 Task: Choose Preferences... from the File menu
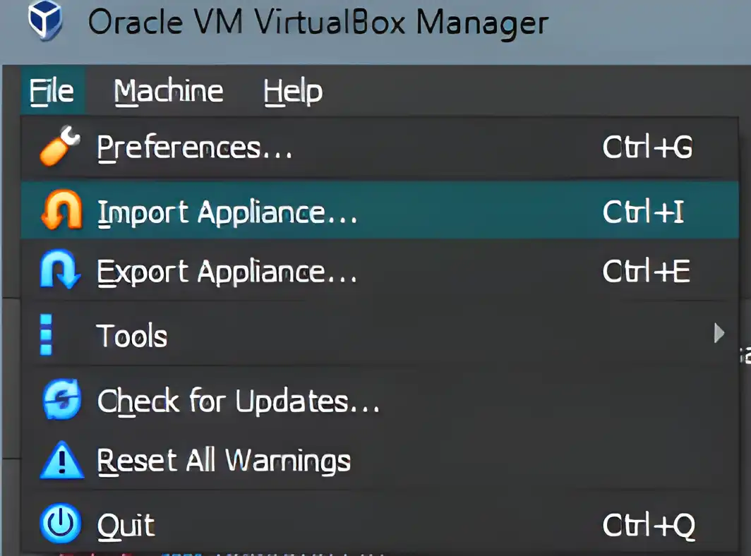click(379, 147)
